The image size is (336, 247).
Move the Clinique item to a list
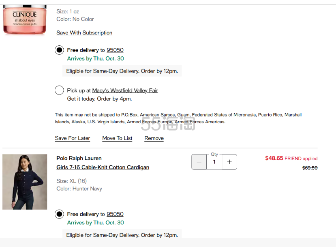[x=117, y=138]
